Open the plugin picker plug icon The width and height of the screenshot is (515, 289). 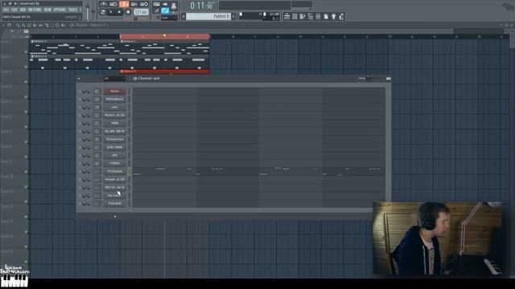click(334, 16)
